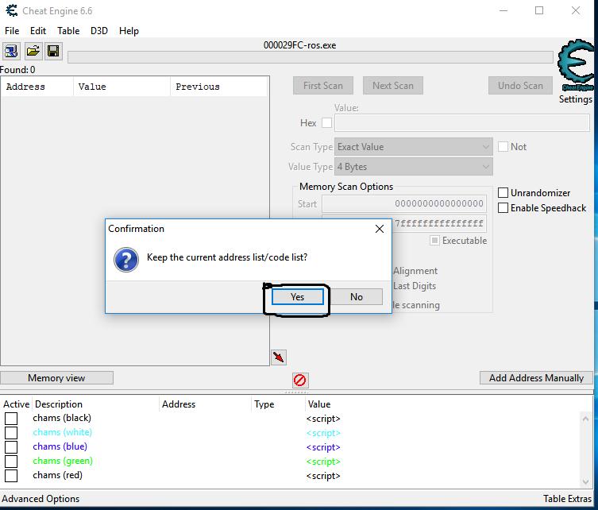The width and height of the screenshot is (598, 510).
Task: Click Add Address Manually button
Action: point(536,378)
